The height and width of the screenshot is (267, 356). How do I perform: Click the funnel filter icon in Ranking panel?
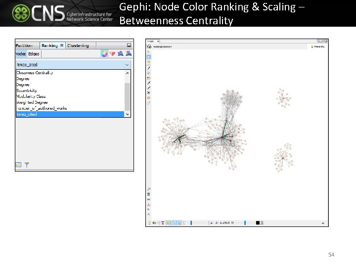coord(27,165)
